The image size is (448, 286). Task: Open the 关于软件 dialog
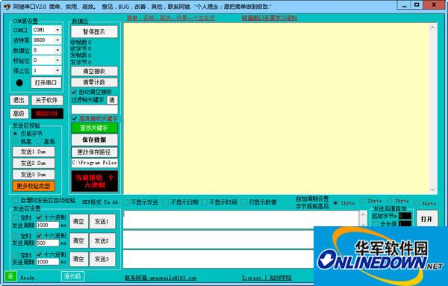tap(46, 100)
